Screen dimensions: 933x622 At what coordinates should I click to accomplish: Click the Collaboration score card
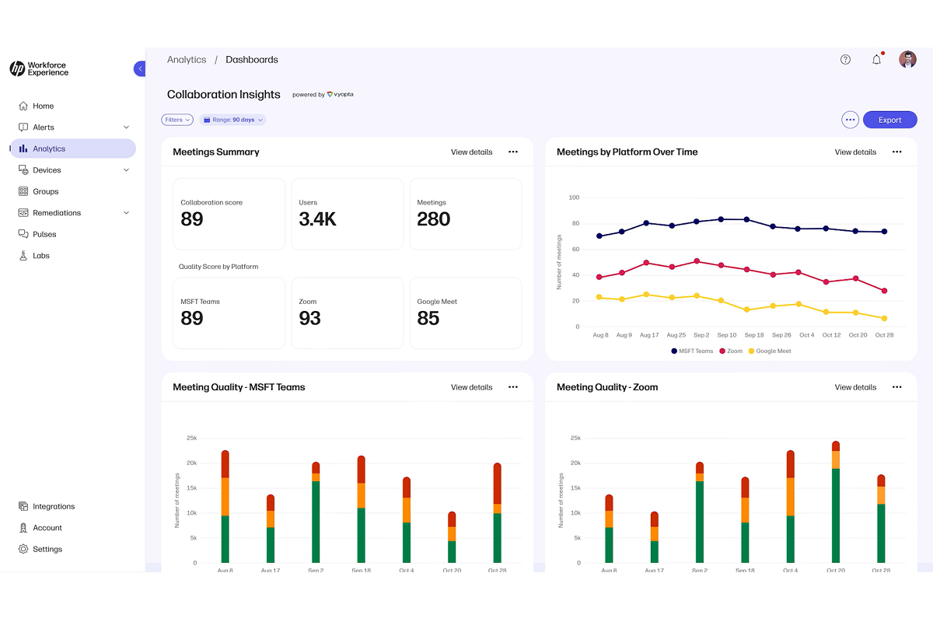(229, 214)
